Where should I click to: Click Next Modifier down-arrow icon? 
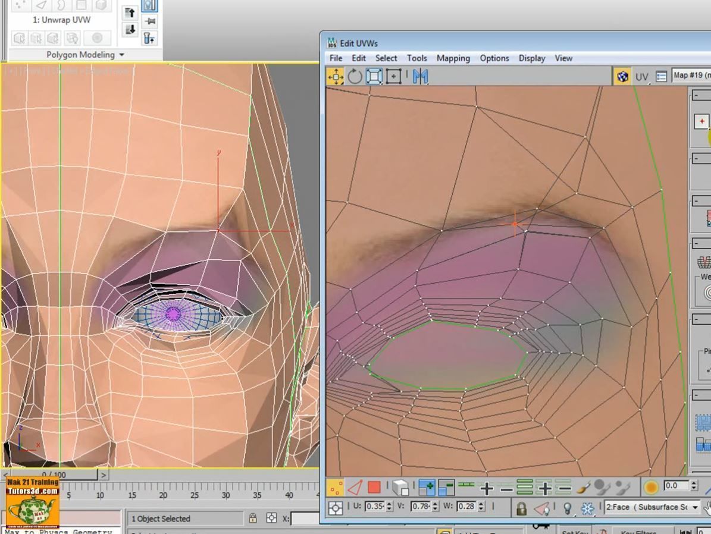(130, 30)
